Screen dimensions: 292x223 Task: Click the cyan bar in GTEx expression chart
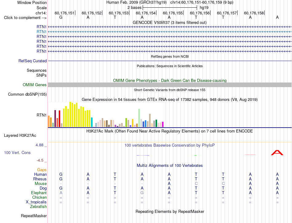point(92,122)
